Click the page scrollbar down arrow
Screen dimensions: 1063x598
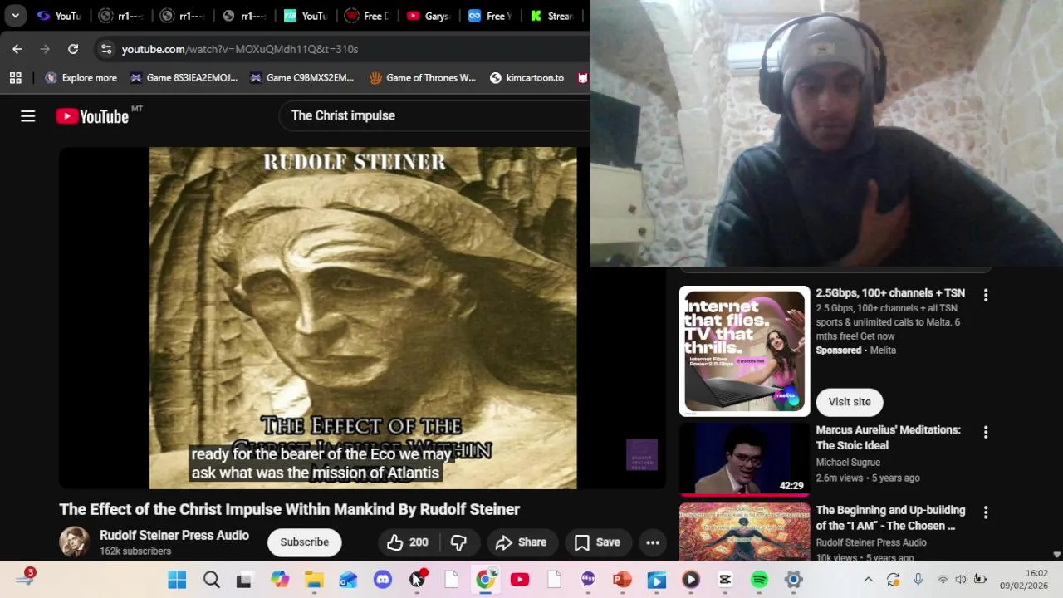[x=1056, y=555]
